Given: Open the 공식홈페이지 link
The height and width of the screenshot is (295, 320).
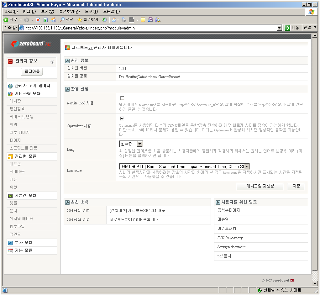Looking at the screenshot, I should point(228,210).
